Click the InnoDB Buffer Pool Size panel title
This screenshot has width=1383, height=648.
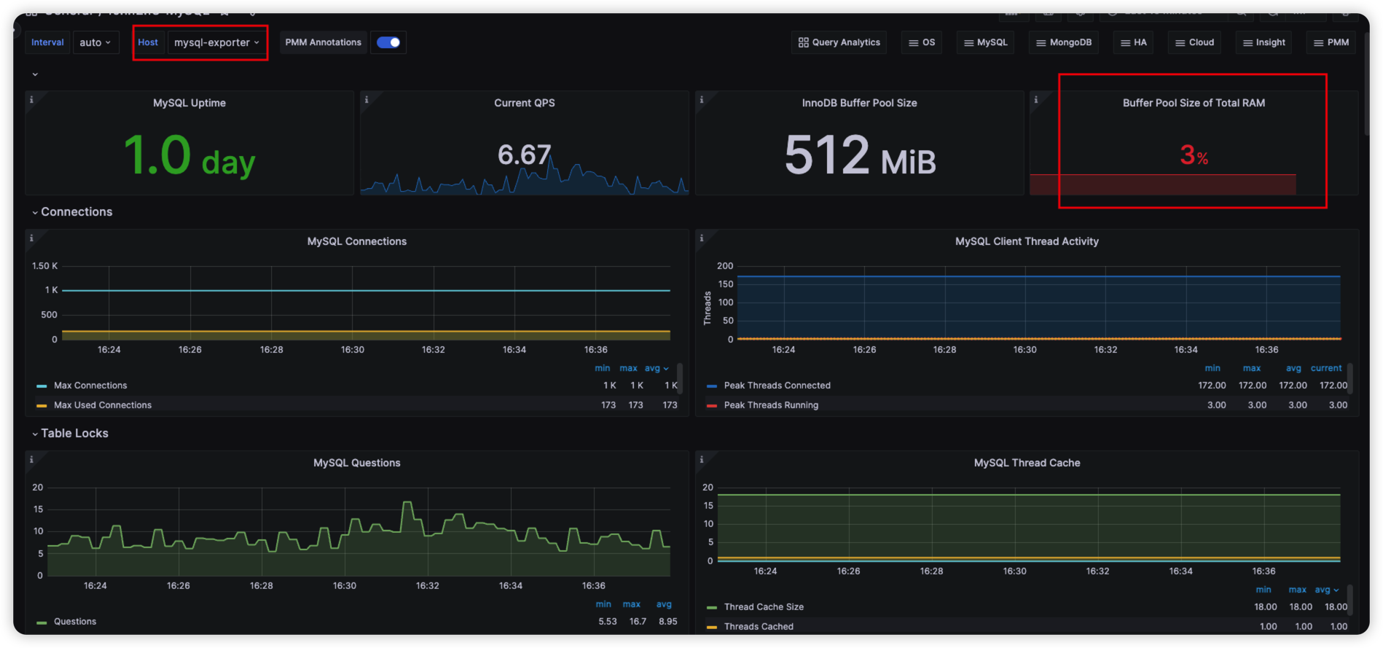coord(860,103)
